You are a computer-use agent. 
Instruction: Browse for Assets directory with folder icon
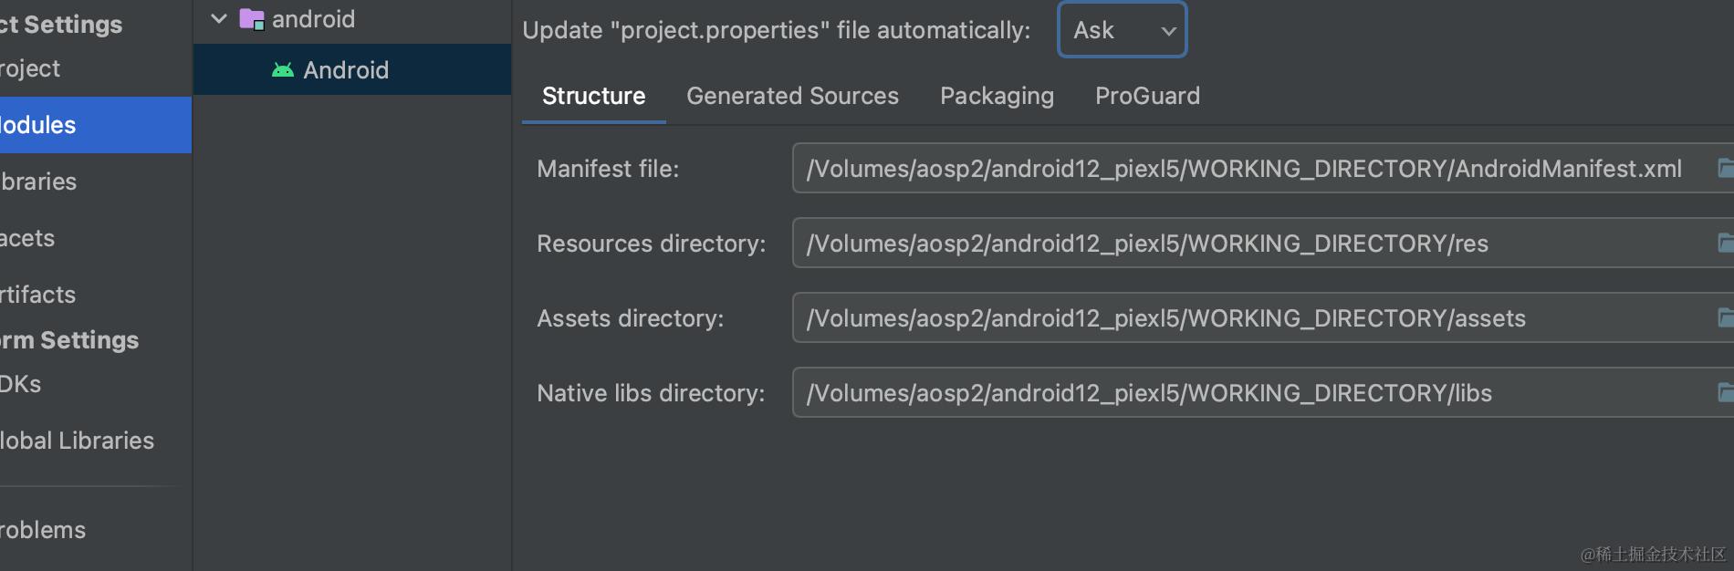click(x=1725, y=317)
